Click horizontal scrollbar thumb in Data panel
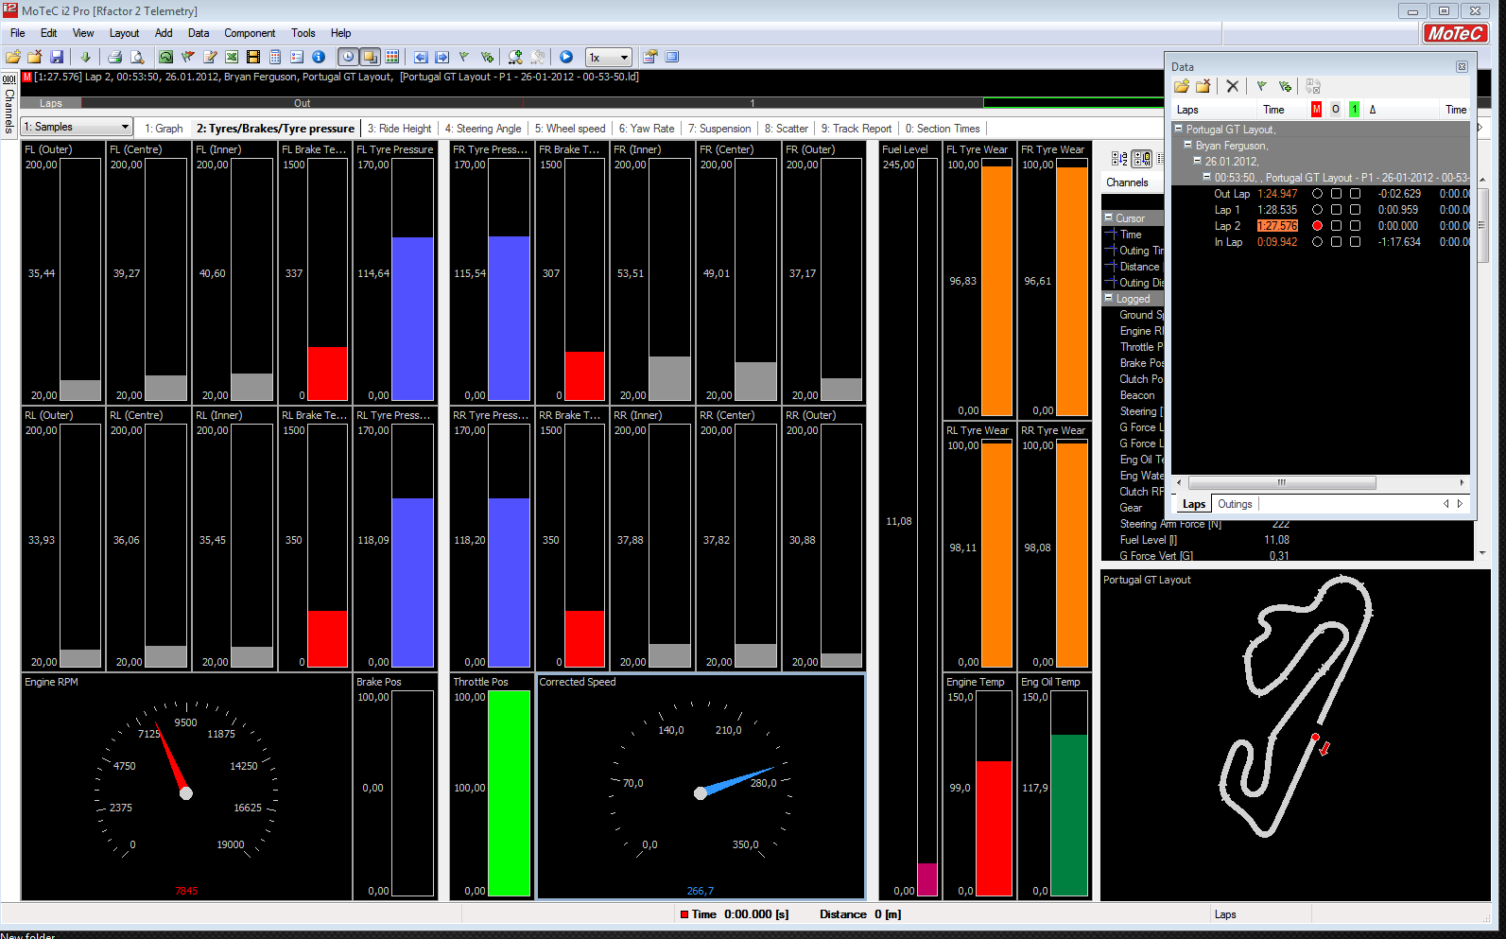The width and height of the screenshot is (1506, 939). click(1281, 482)
